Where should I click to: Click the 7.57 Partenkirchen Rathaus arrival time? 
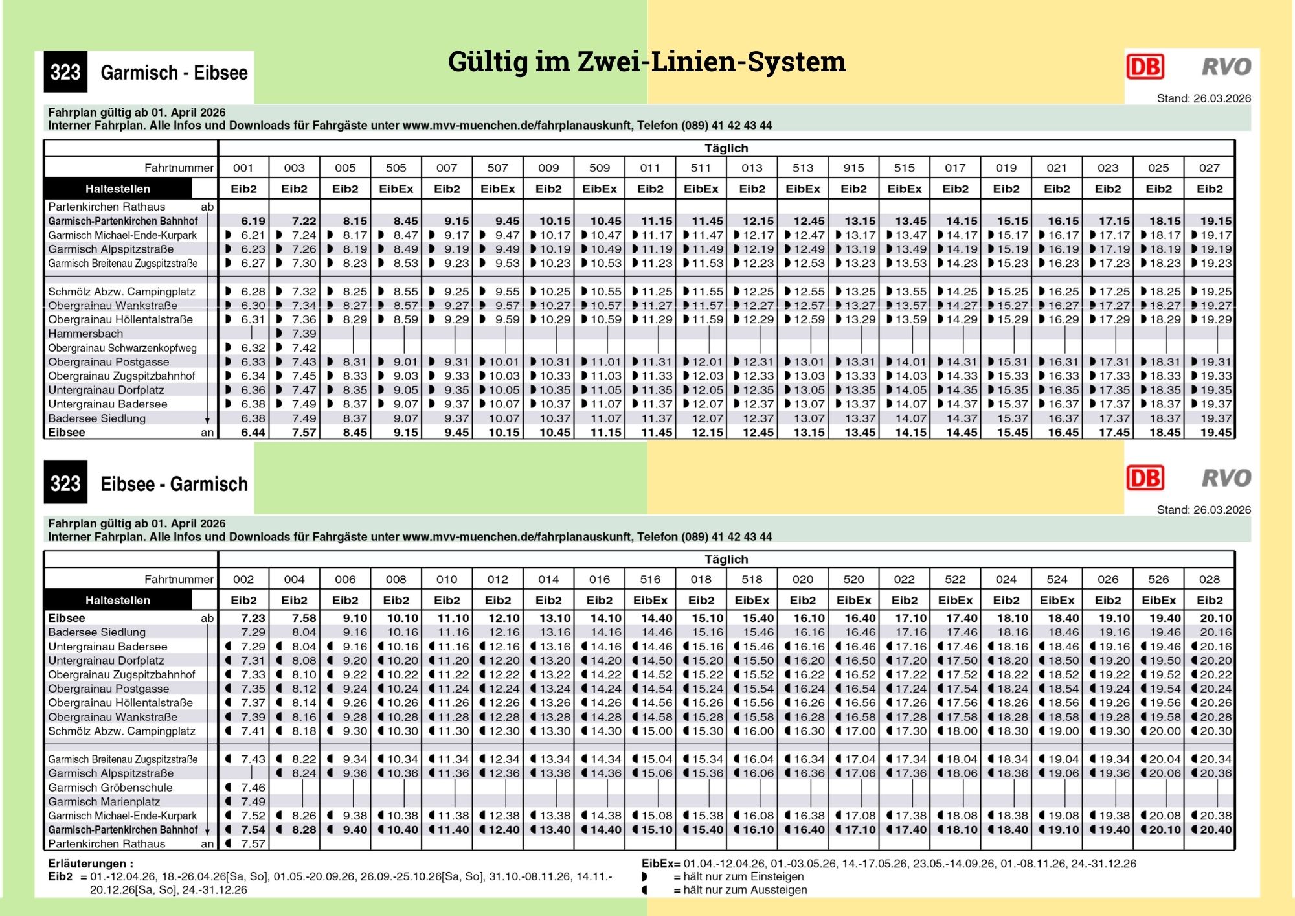coord(253,844)
